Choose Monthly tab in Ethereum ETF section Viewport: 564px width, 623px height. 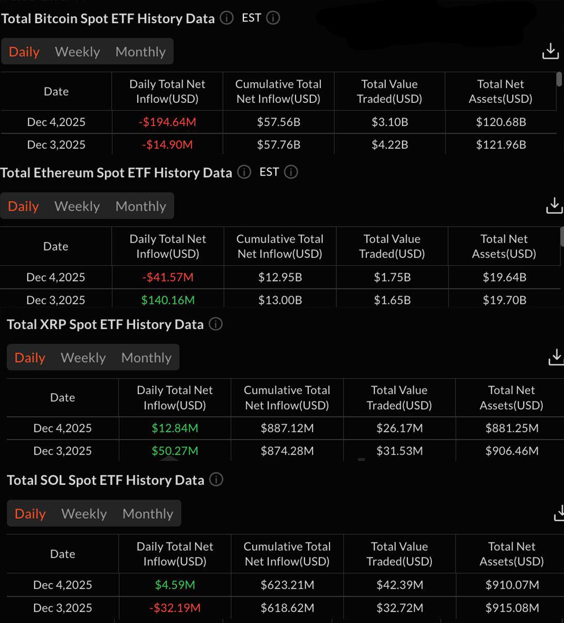coord(140,206)
